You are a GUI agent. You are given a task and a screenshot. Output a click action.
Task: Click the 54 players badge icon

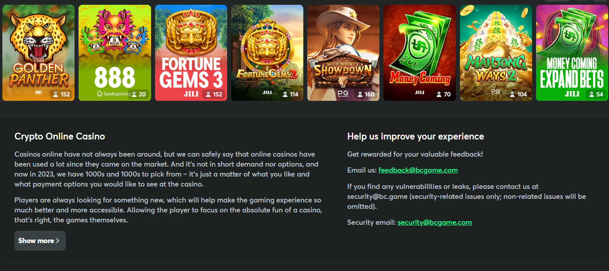591,94
